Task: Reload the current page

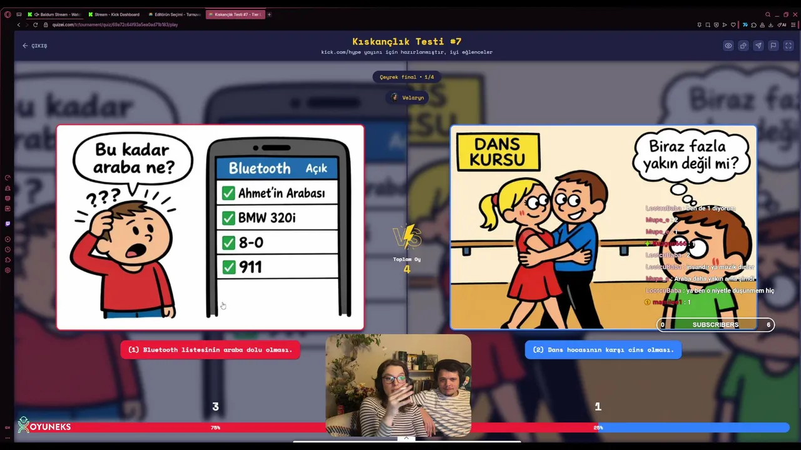Action: coord(36,24)
